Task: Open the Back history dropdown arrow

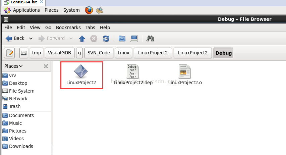Action: click(31, 39)
